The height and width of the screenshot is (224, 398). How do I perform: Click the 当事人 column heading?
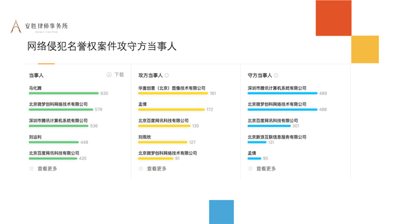[x=36, y=75]
